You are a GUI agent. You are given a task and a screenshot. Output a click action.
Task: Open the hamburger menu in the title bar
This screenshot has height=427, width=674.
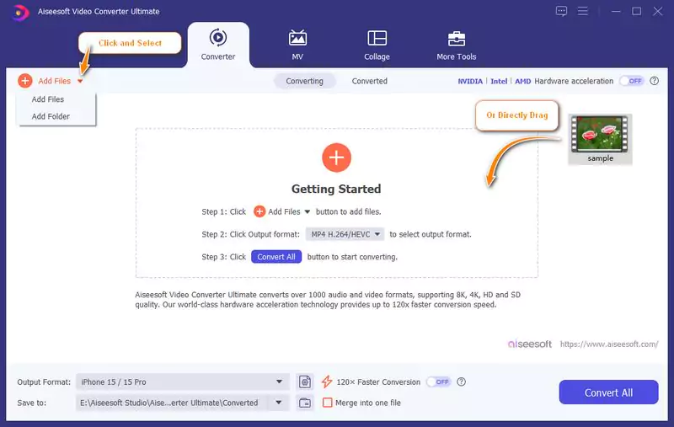(582, 11)
